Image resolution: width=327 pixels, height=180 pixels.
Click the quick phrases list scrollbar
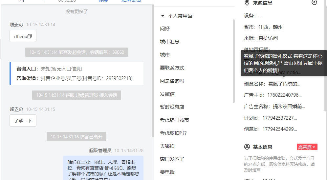pos(233,61)
